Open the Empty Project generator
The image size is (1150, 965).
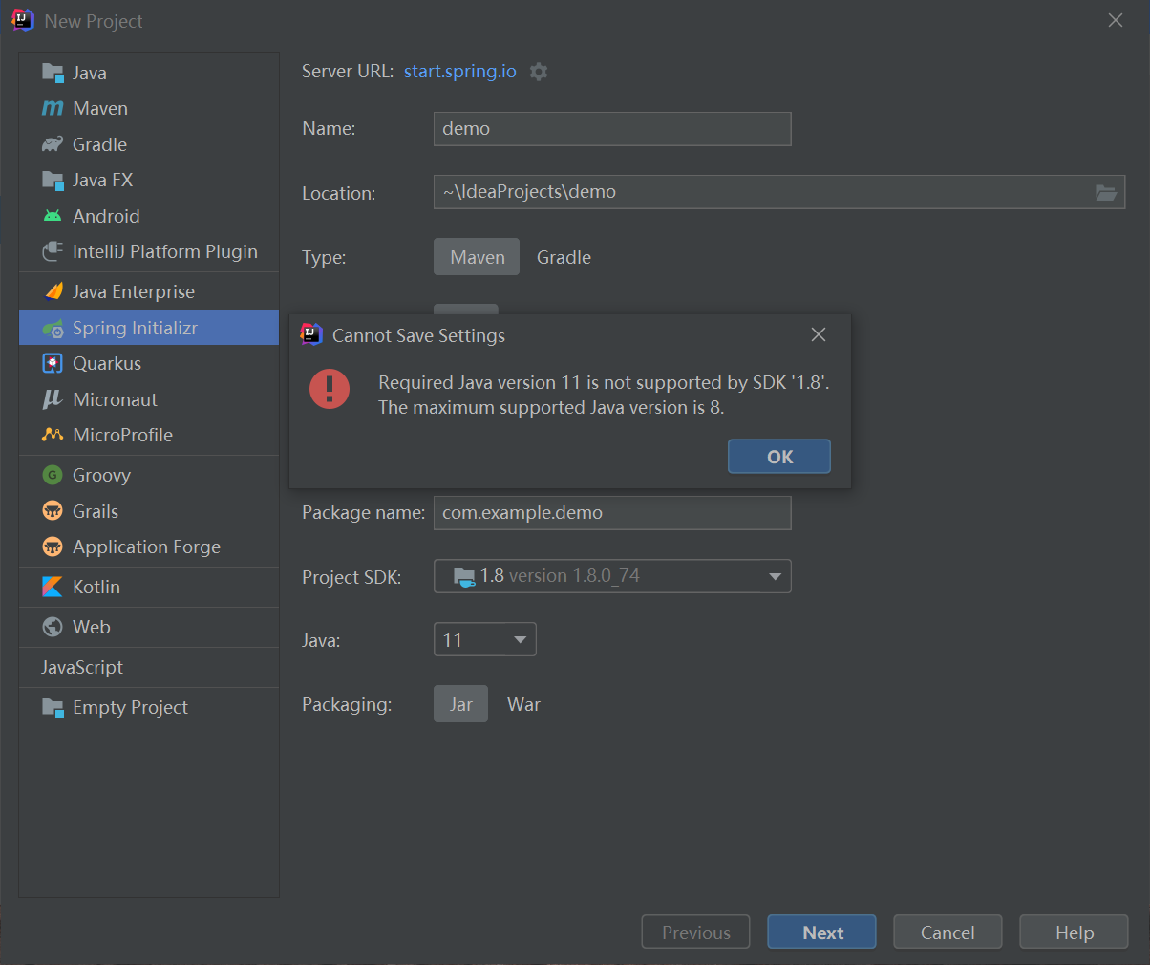click(x=129, y=707)
